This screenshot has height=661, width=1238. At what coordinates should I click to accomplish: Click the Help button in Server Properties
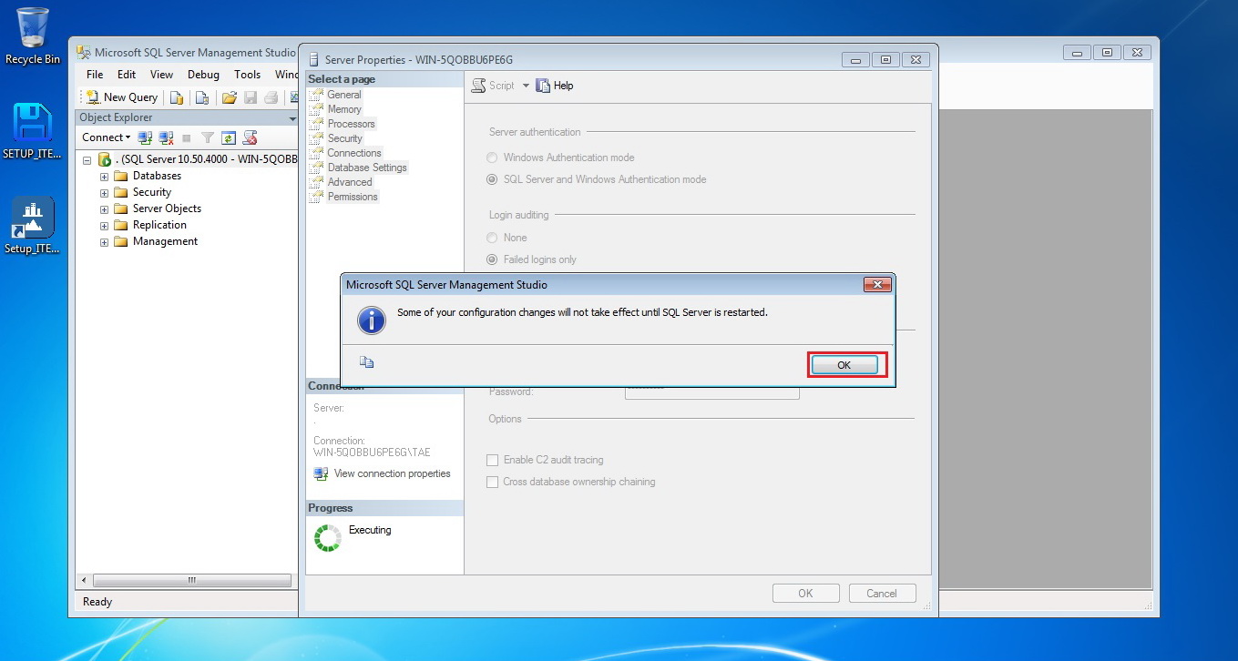coord(555,86)
